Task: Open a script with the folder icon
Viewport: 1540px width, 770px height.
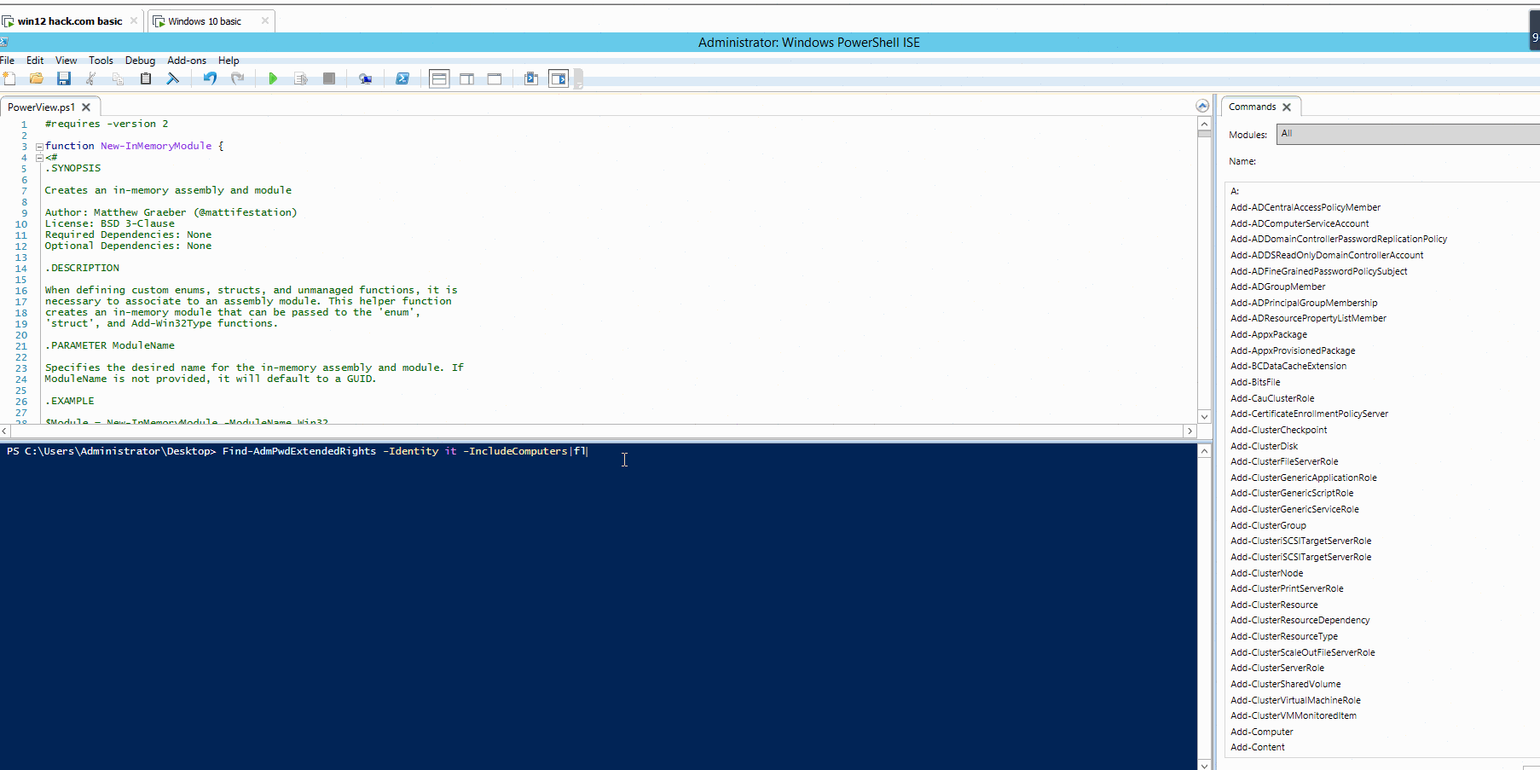Action: tap(37, 78)
